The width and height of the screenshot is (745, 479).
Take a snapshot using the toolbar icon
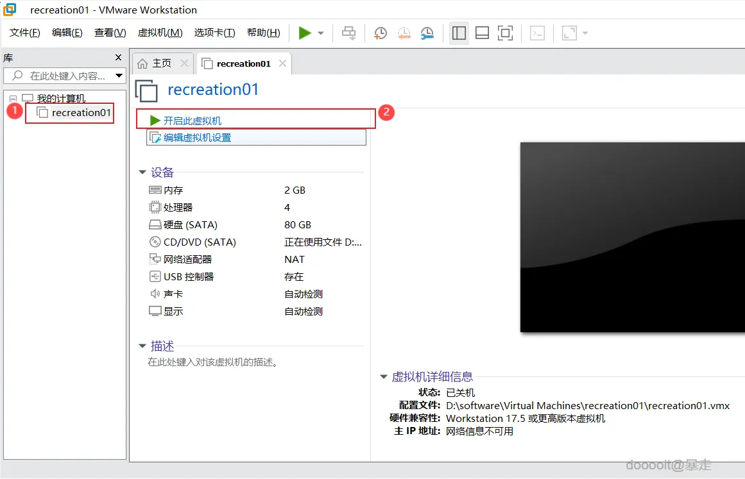[381, 33]
